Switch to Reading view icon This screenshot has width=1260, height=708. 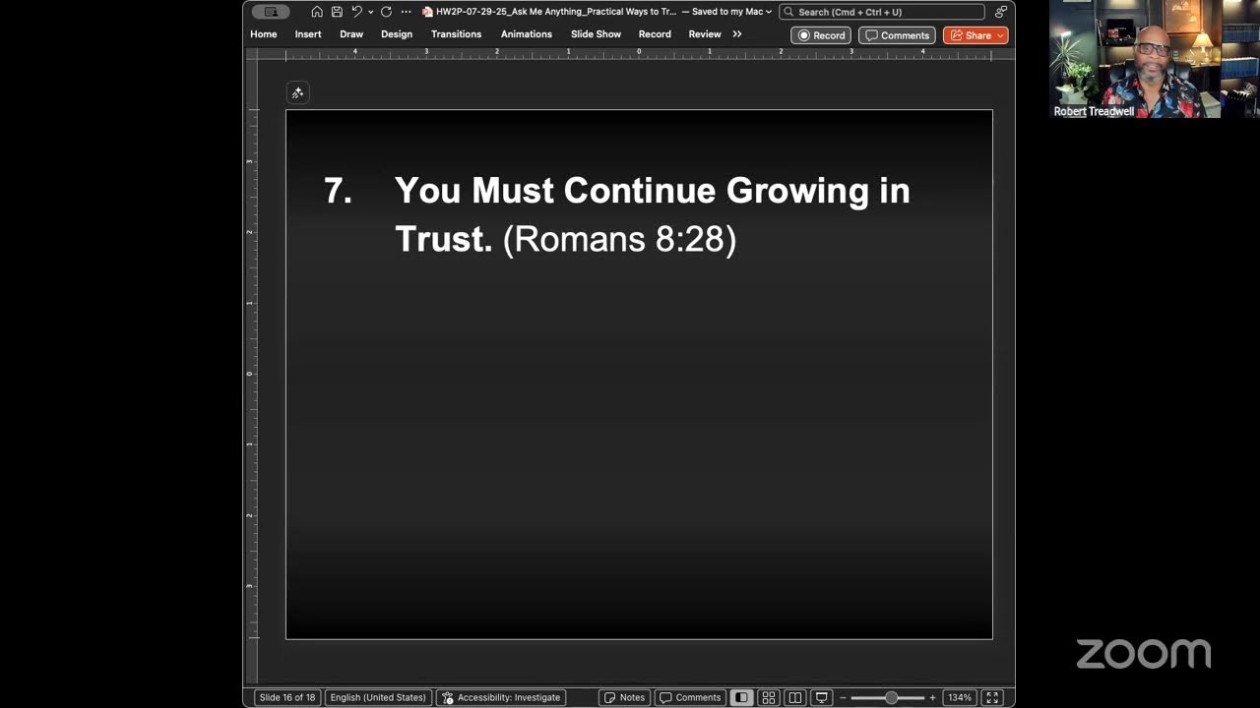[x=795, y=697]
